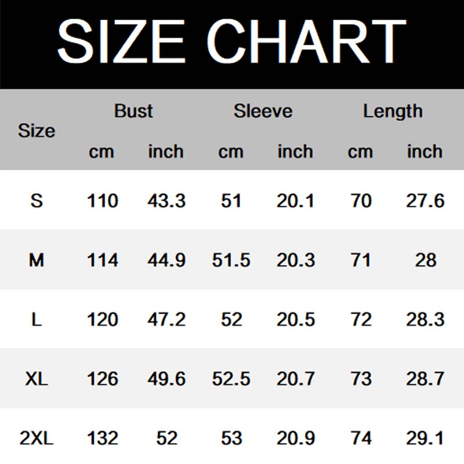Click sleeve value 51.5 for size M
This screenshot has height=464, width=464.
(231, 260)
